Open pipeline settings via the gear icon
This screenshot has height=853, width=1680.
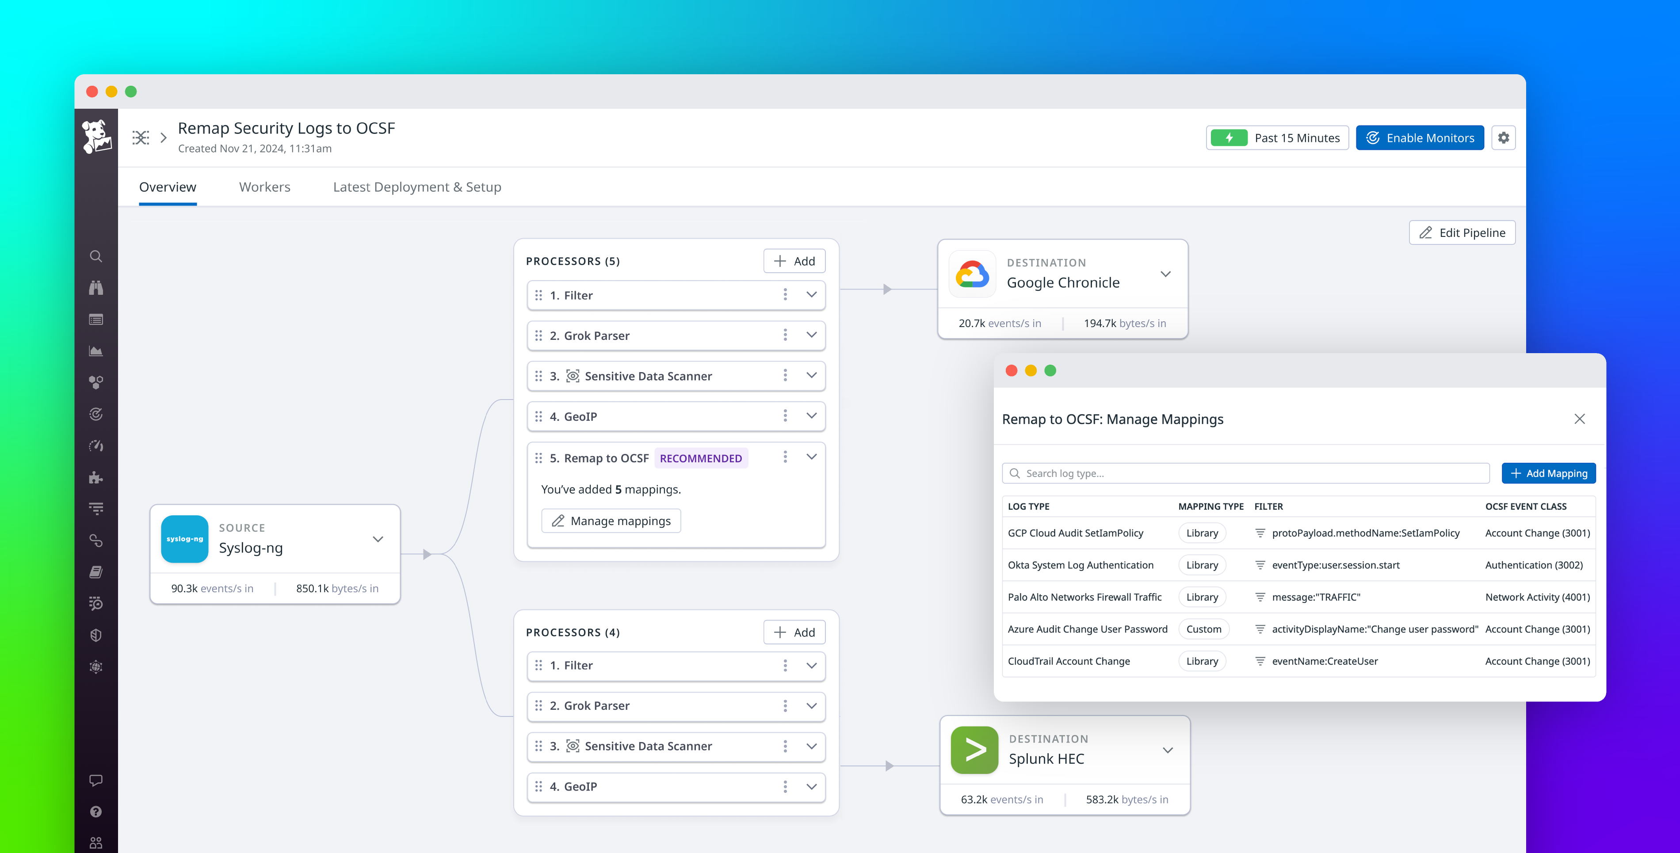(1504, 137)
